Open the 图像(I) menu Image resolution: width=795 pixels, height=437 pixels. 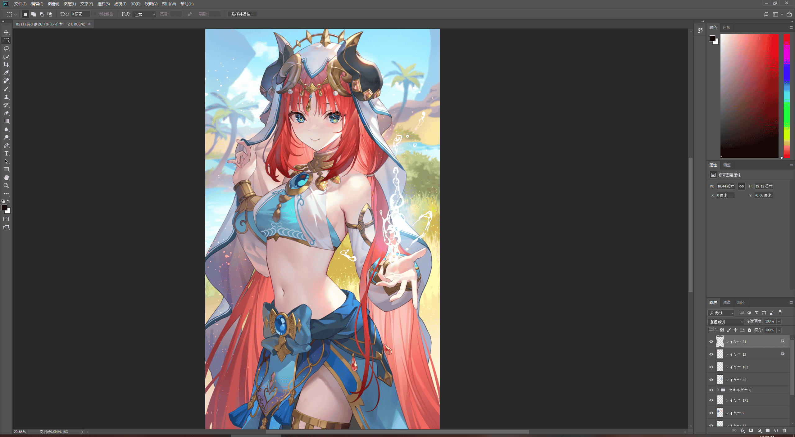coord(53,4)
